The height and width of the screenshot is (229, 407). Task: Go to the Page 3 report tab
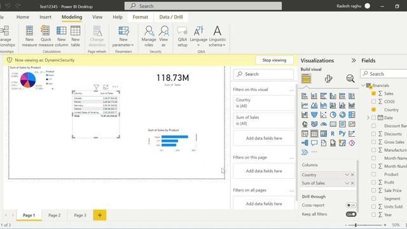point(80,215)
